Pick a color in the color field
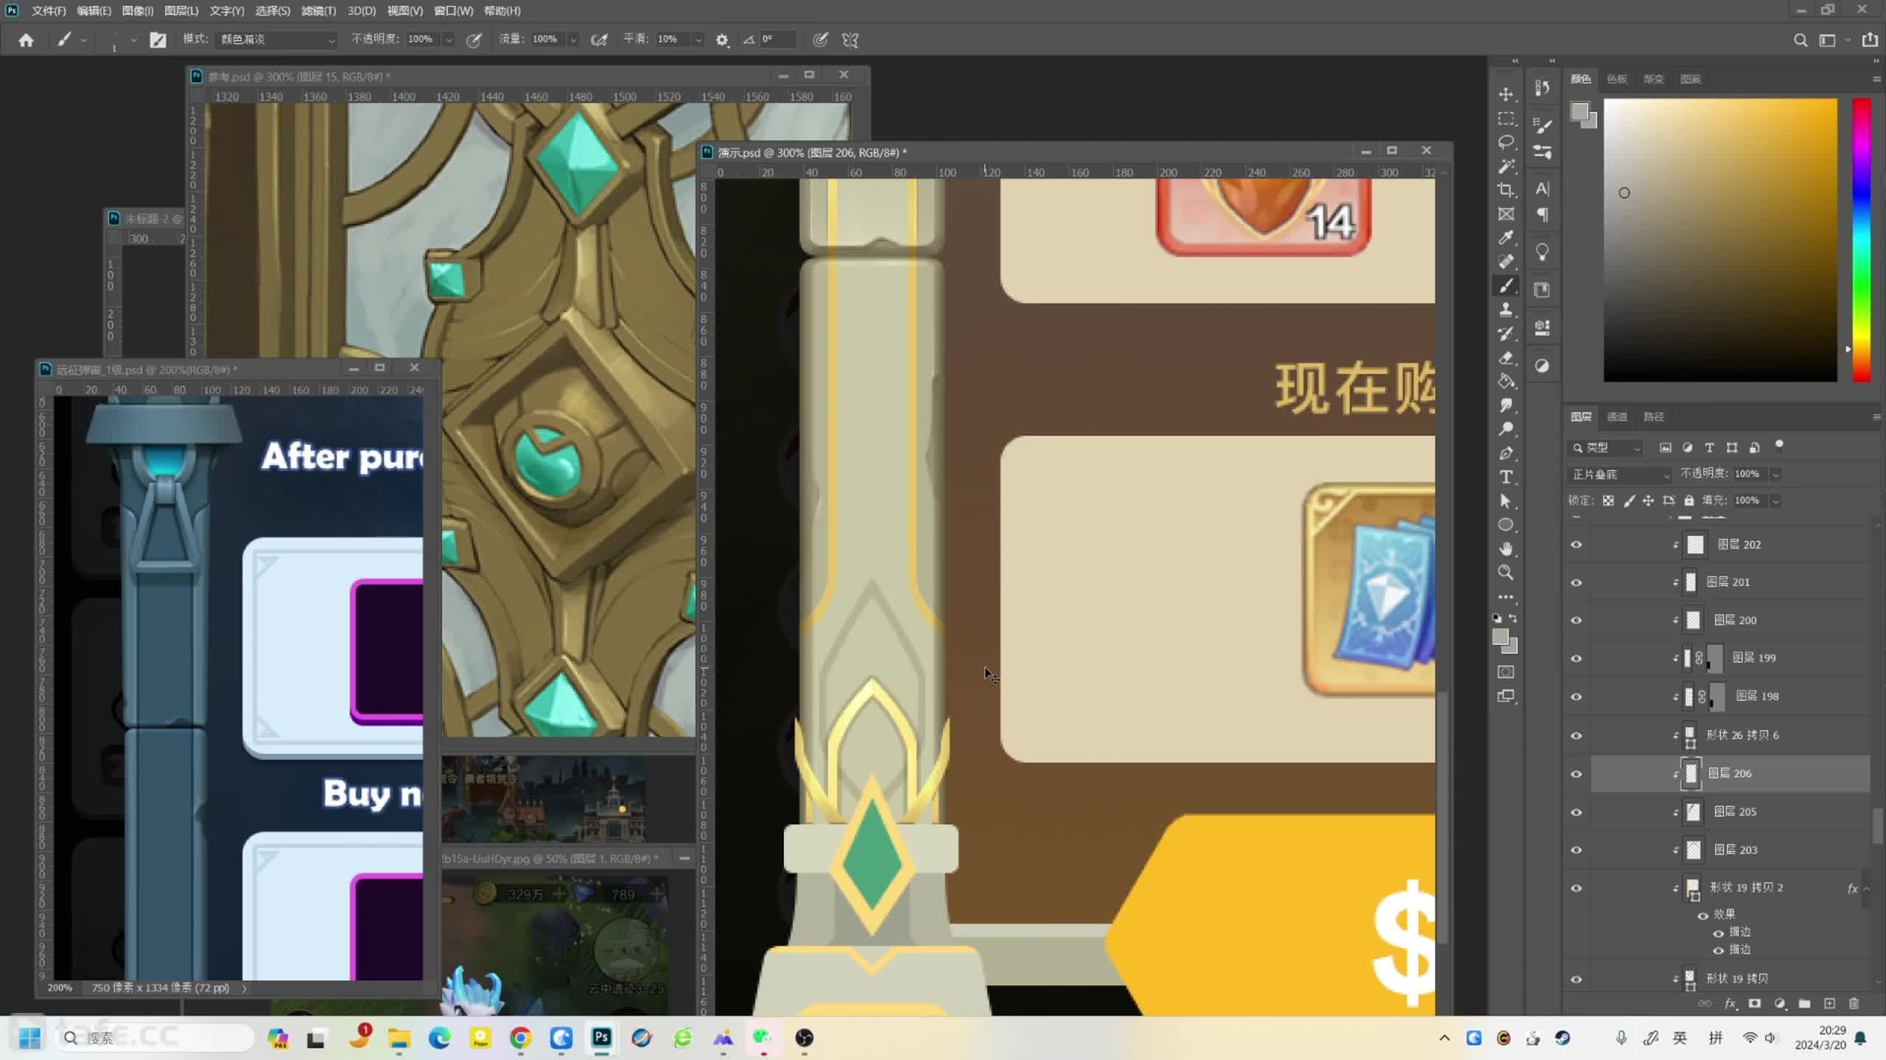 pyautogui.click(x=1720, y=240)
